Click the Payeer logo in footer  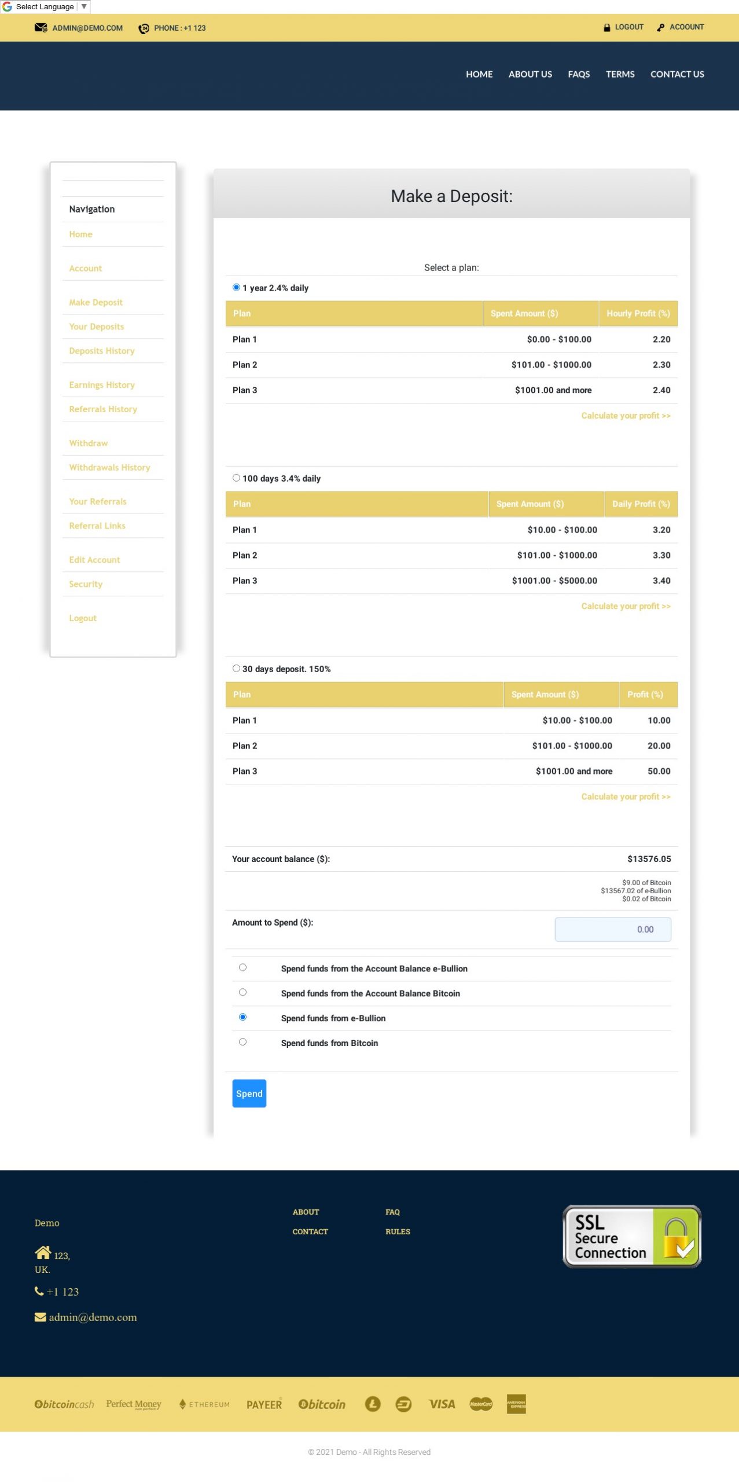click(x=264, y=1404)
